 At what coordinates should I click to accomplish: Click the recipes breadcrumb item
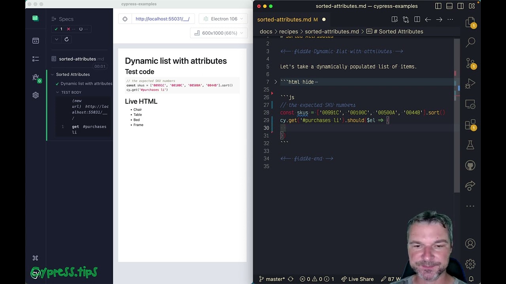289,32
